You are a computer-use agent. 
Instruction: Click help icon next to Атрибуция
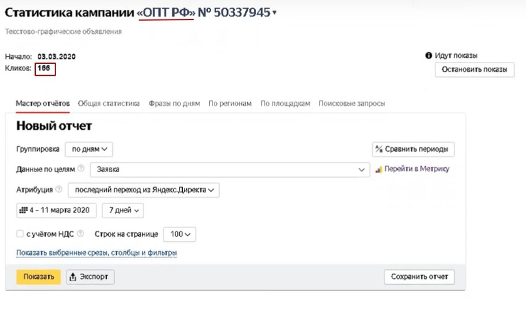click(x=59, y=189)
